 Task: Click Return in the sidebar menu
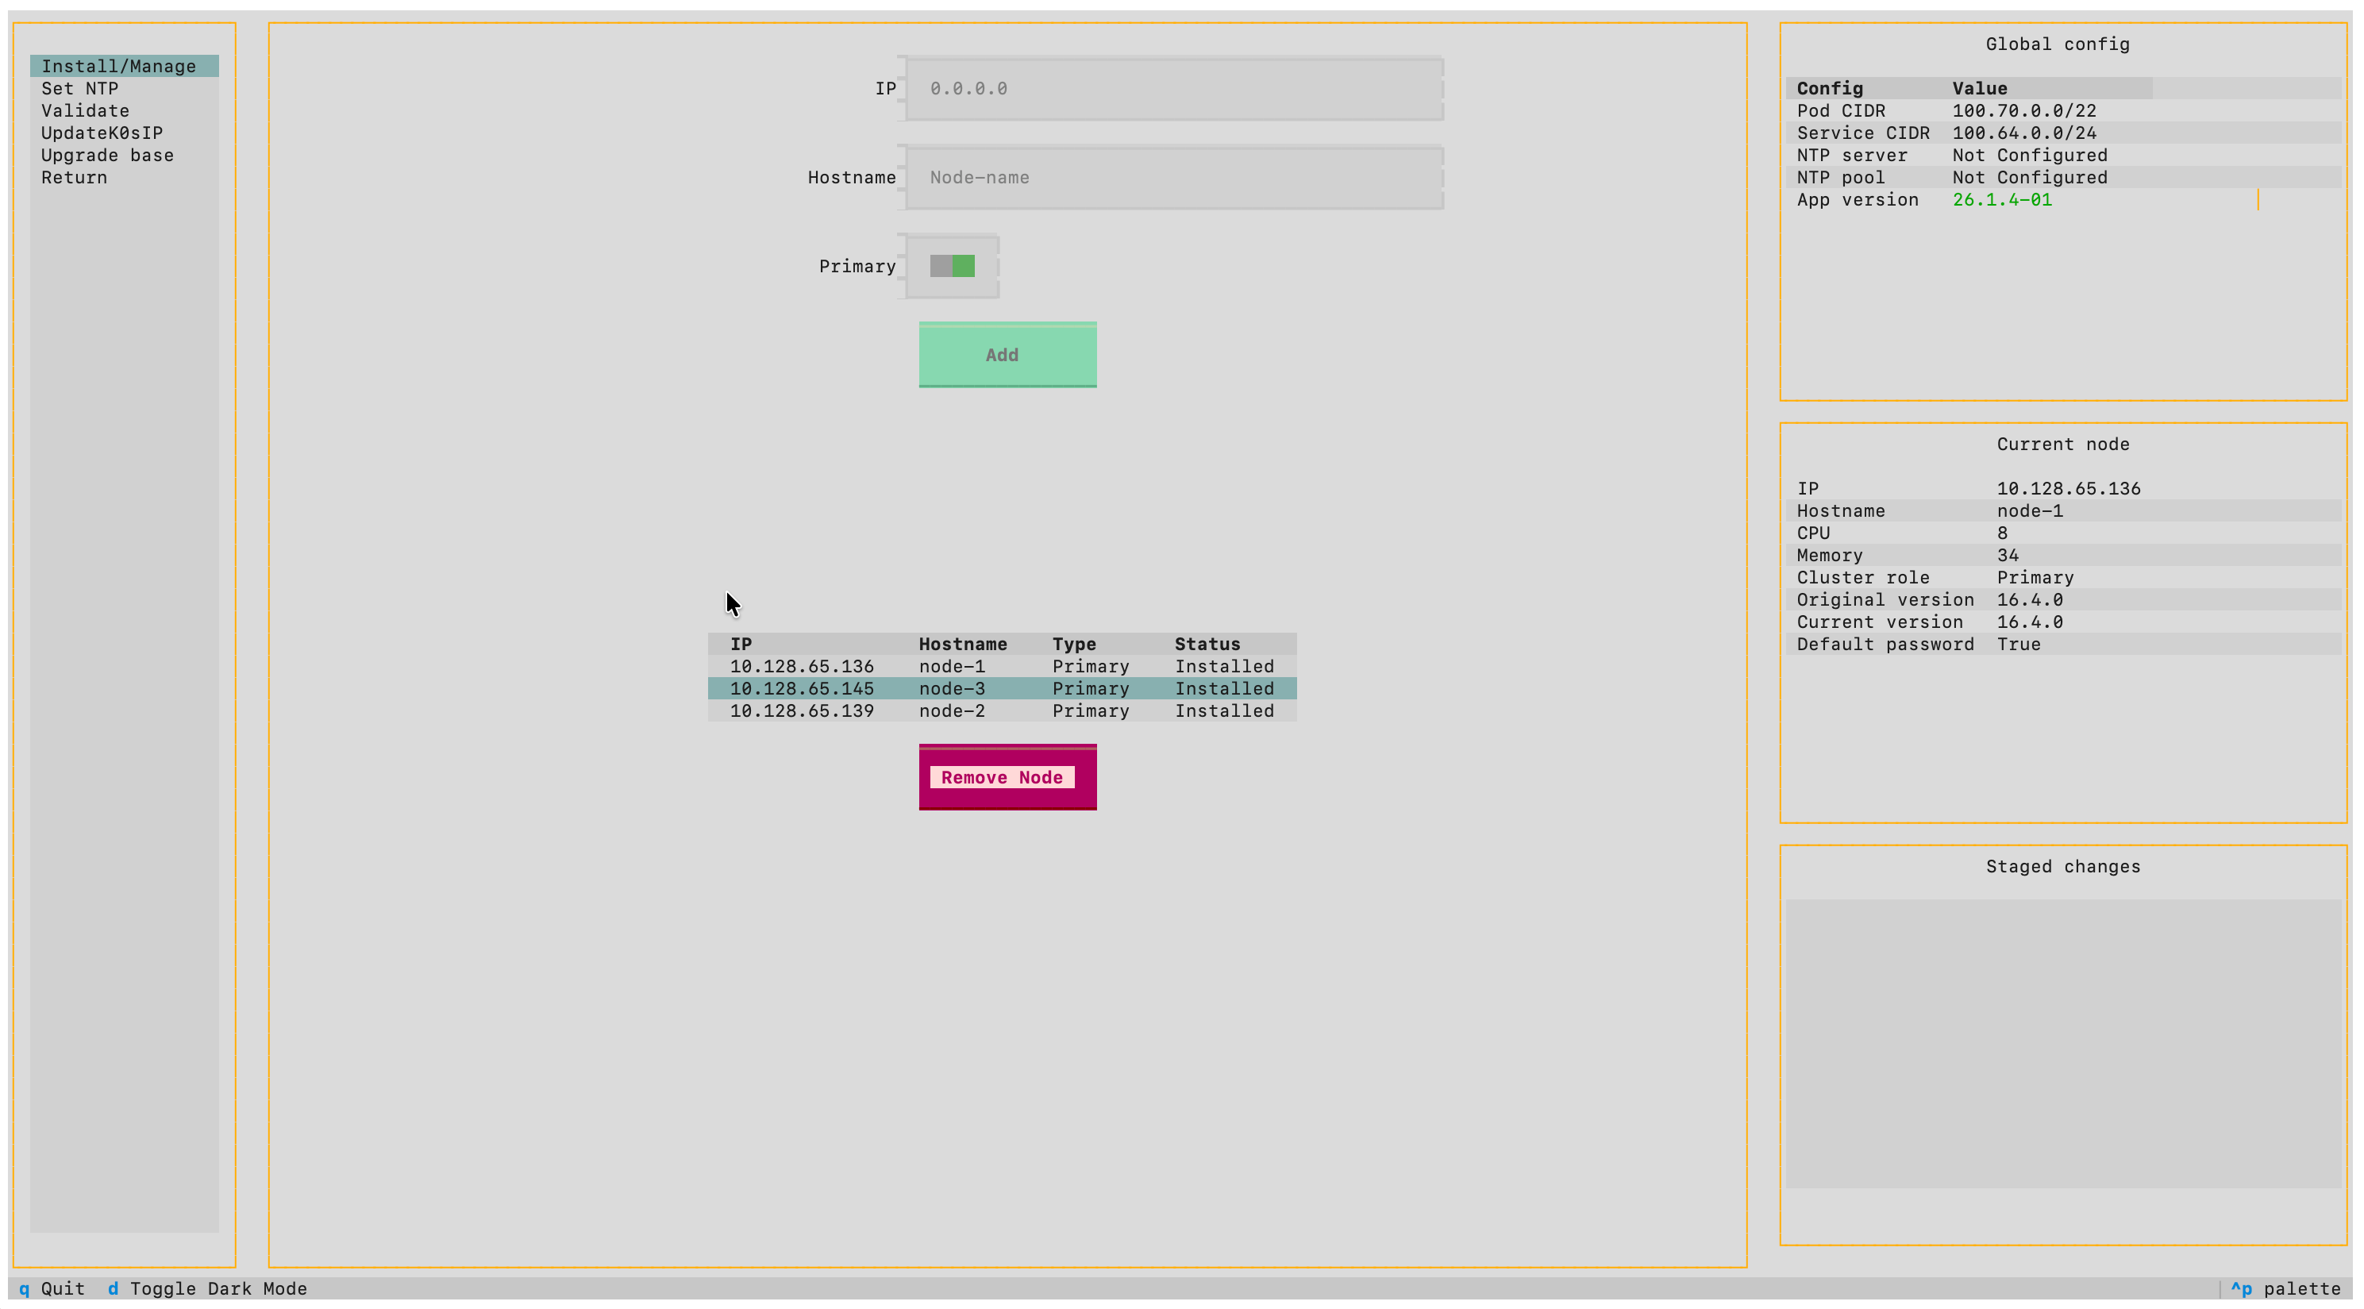124,177
